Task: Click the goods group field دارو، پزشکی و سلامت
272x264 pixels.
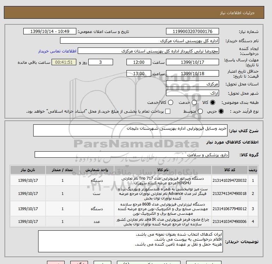Action: click(x=132, y=155)
